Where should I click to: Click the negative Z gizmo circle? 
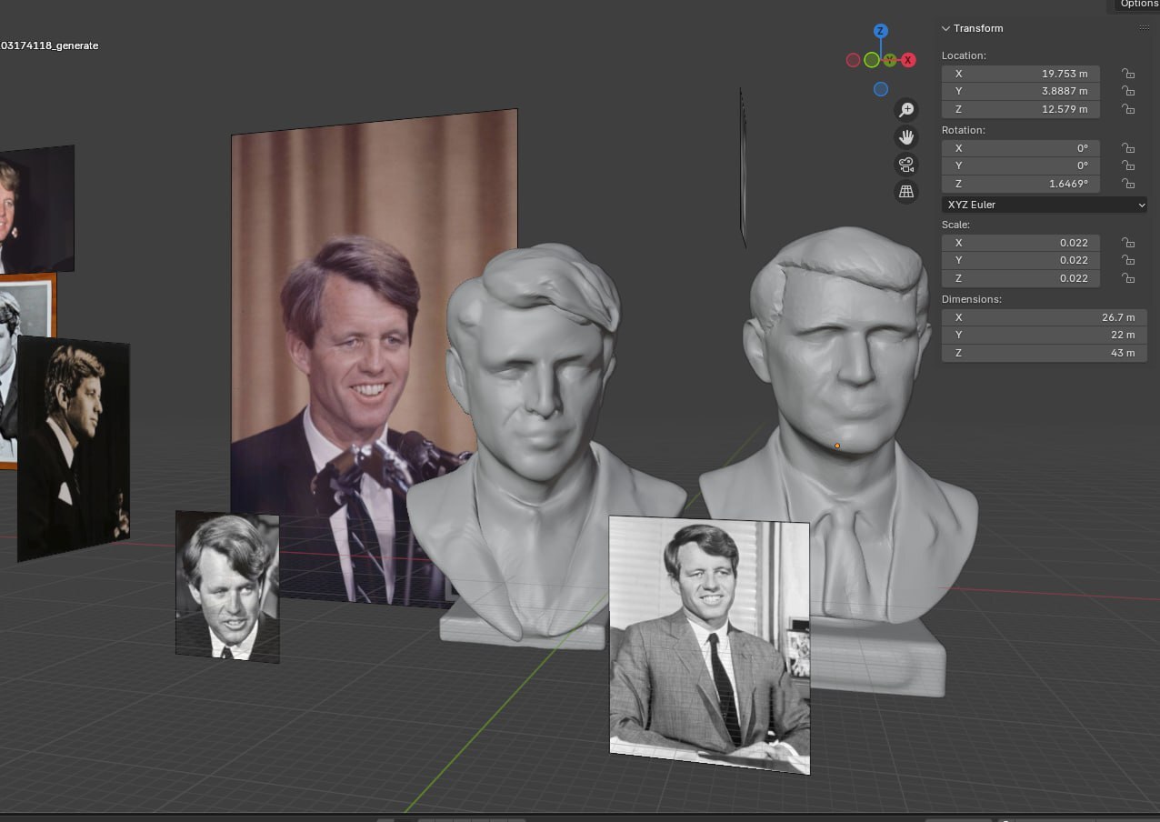coord(880,89)
